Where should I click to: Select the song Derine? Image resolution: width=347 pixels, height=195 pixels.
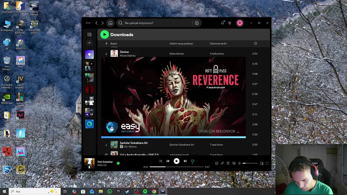click(x=124, y=52)
